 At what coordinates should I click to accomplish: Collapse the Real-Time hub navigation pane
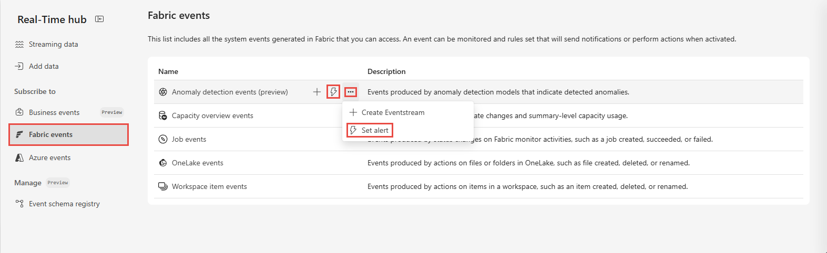(x=99, y=19)
